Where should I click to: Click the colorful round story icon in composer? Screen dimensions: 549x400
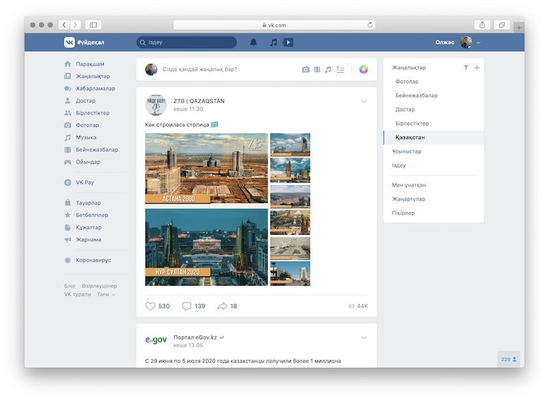[364, 69]
